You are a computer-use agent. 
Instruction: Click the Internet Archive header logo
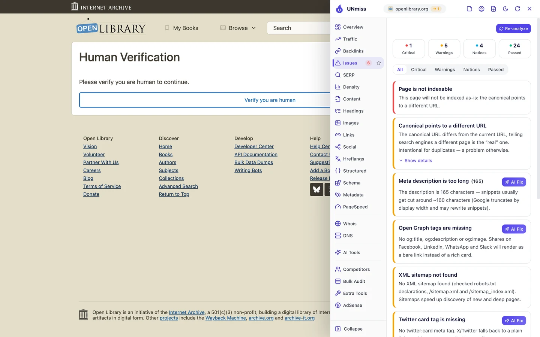(101, 7)
